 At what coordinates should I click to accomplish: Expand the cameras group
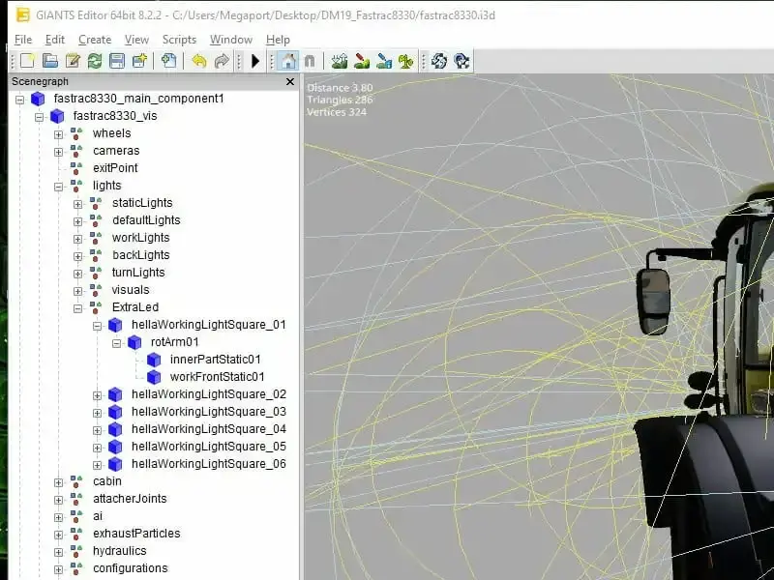[x=58, y=152]
